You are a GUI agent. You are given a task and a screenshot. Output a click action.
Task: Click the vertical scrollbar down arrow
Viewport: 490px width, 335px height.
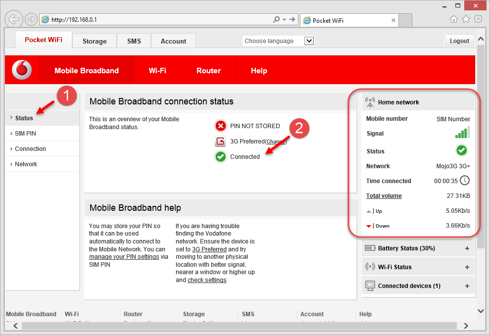point(481,311)
